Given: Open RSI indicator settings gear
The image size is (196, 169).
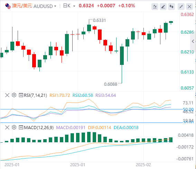Looking at the screenshot, I should (14, 95).
